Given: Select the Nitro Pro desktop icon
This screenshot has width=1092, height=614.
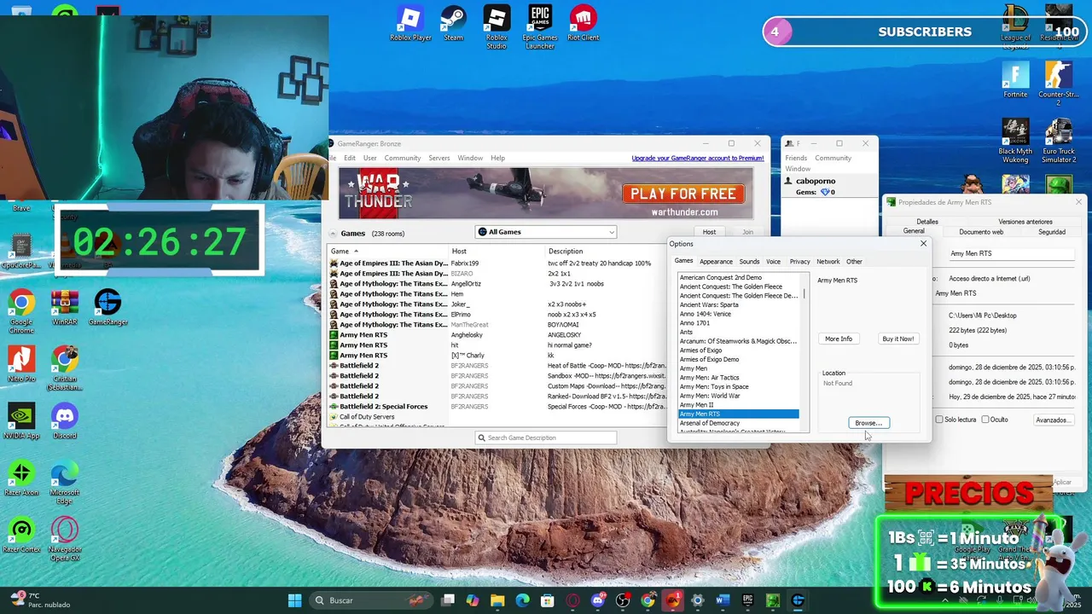Looking at the screenshot, I should pyautogui.click(x=21, y=364).
